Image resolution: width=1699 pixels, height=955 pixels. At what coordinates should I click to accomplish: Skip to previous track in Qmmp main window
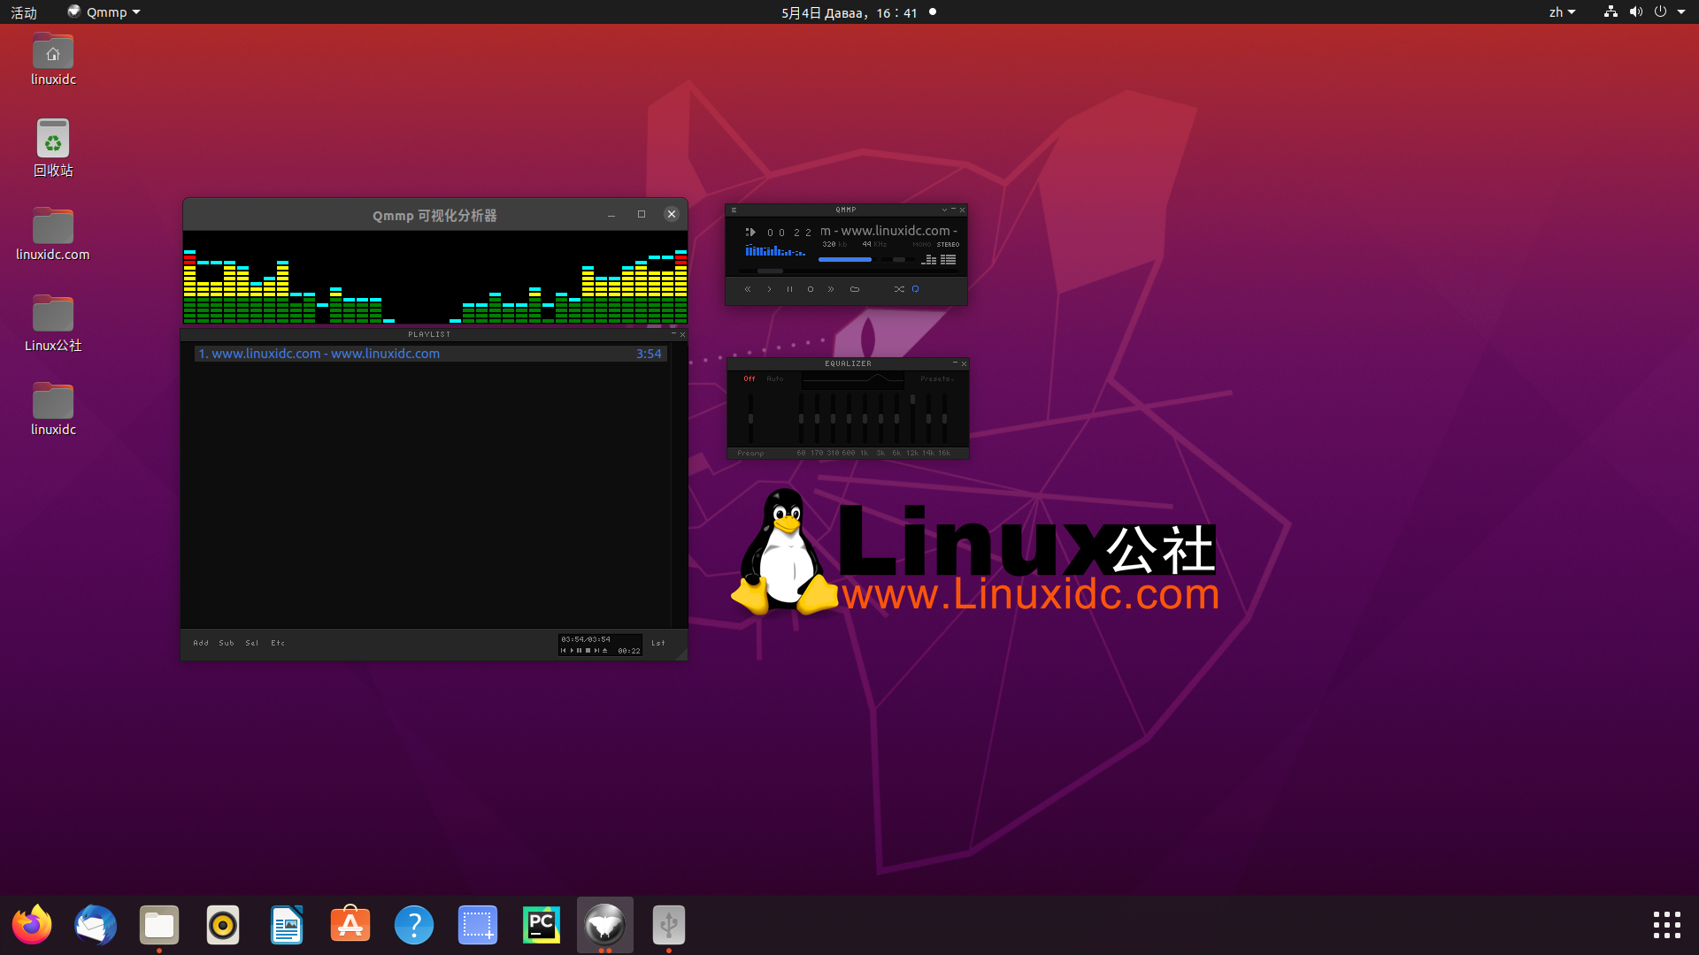click(x=748, y=289)
